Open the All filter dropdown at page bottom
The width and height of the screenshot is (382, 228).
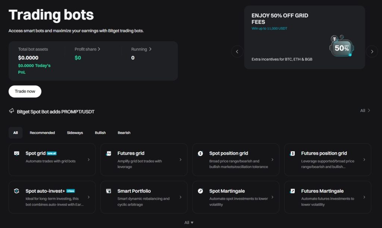click(188, 222)
